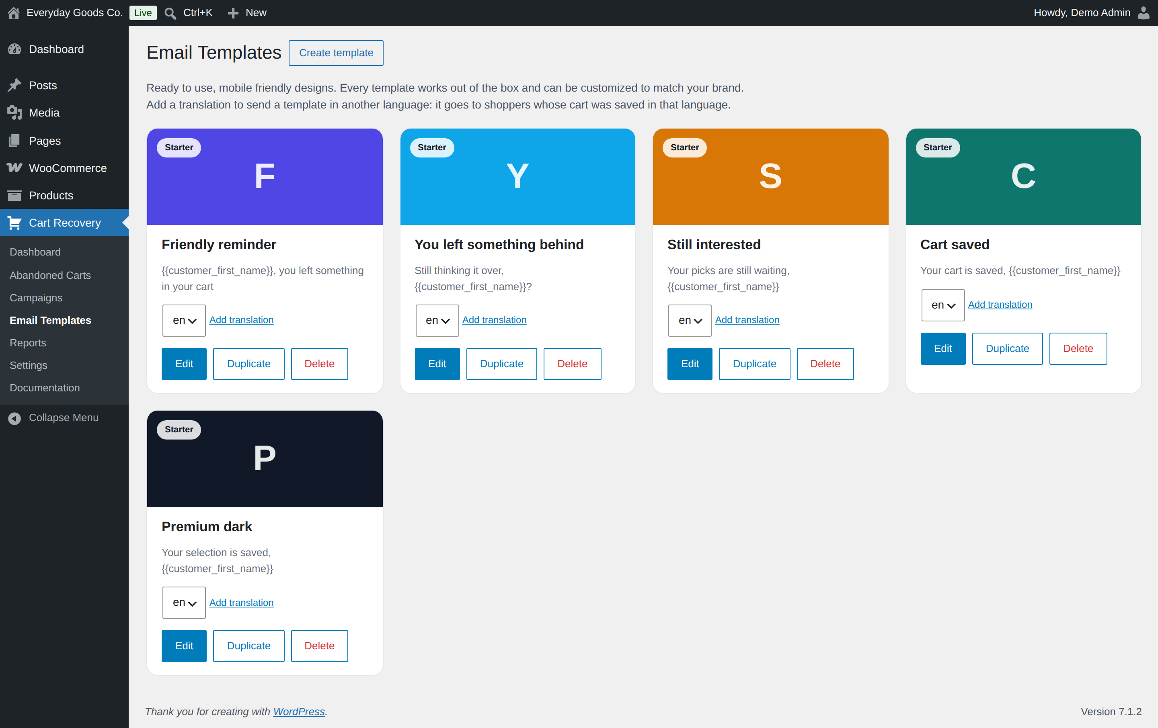Open language dropdown on Still interested card
Screen dimensions: 1158x728
point(690,321)
